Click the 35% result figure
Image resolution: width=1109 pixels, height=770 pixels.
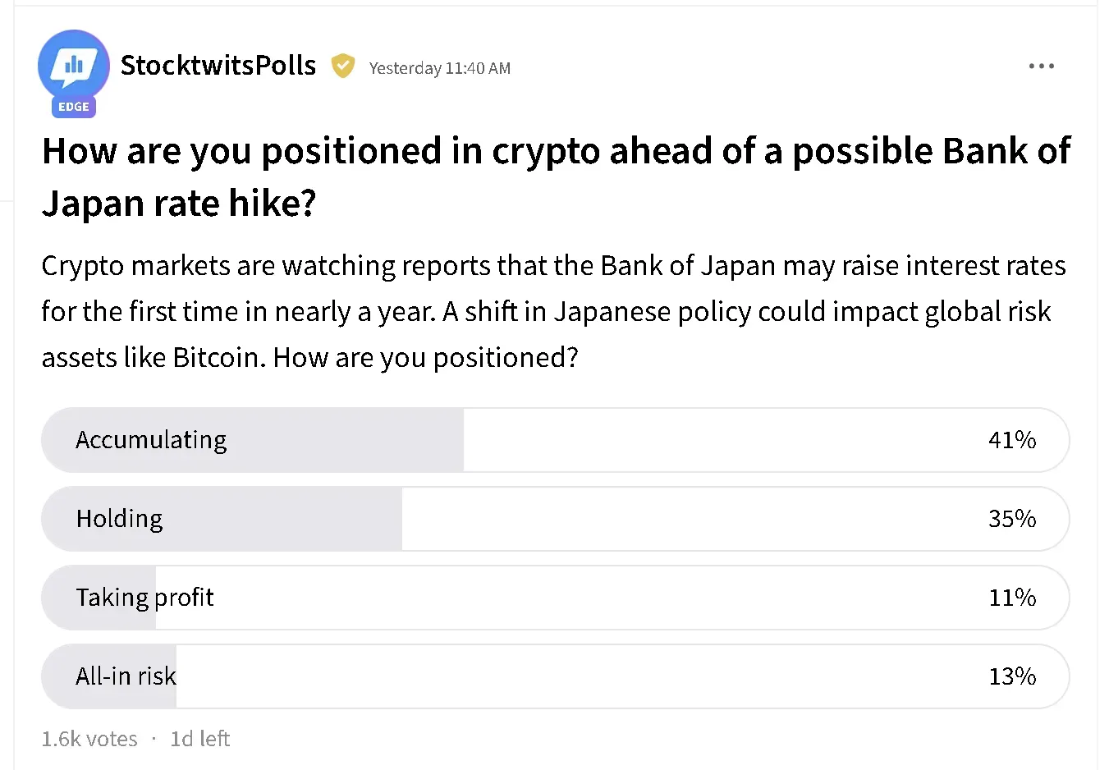tap(1011, 519)
